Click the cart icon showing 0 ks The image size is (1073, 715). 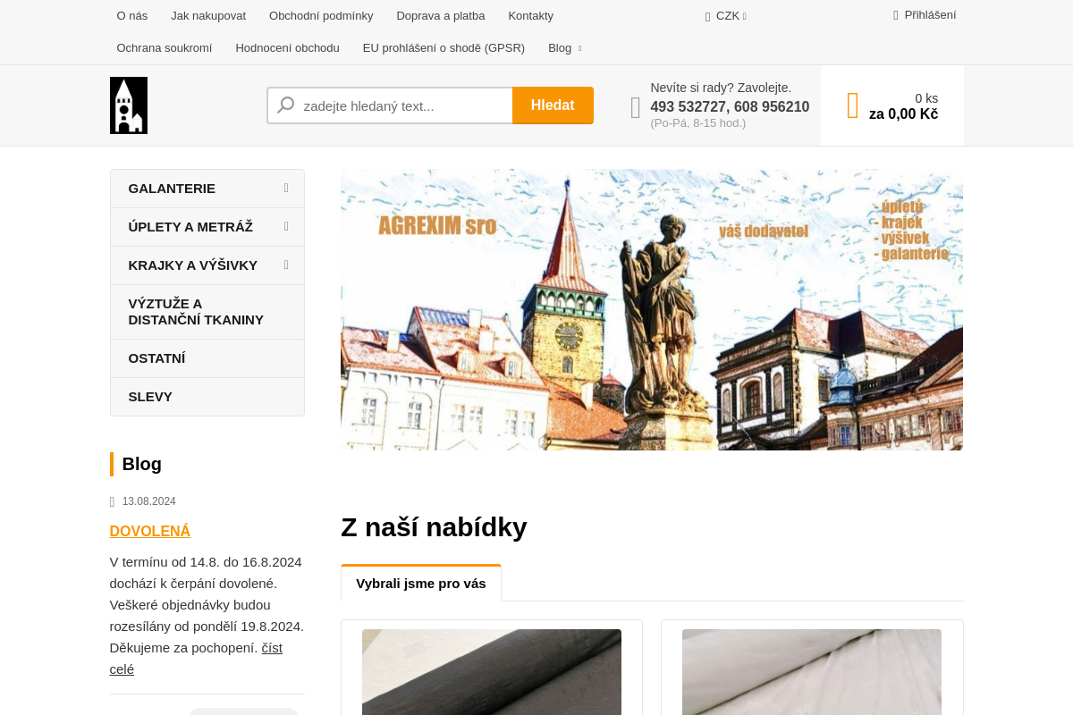[x=851, y=105]
